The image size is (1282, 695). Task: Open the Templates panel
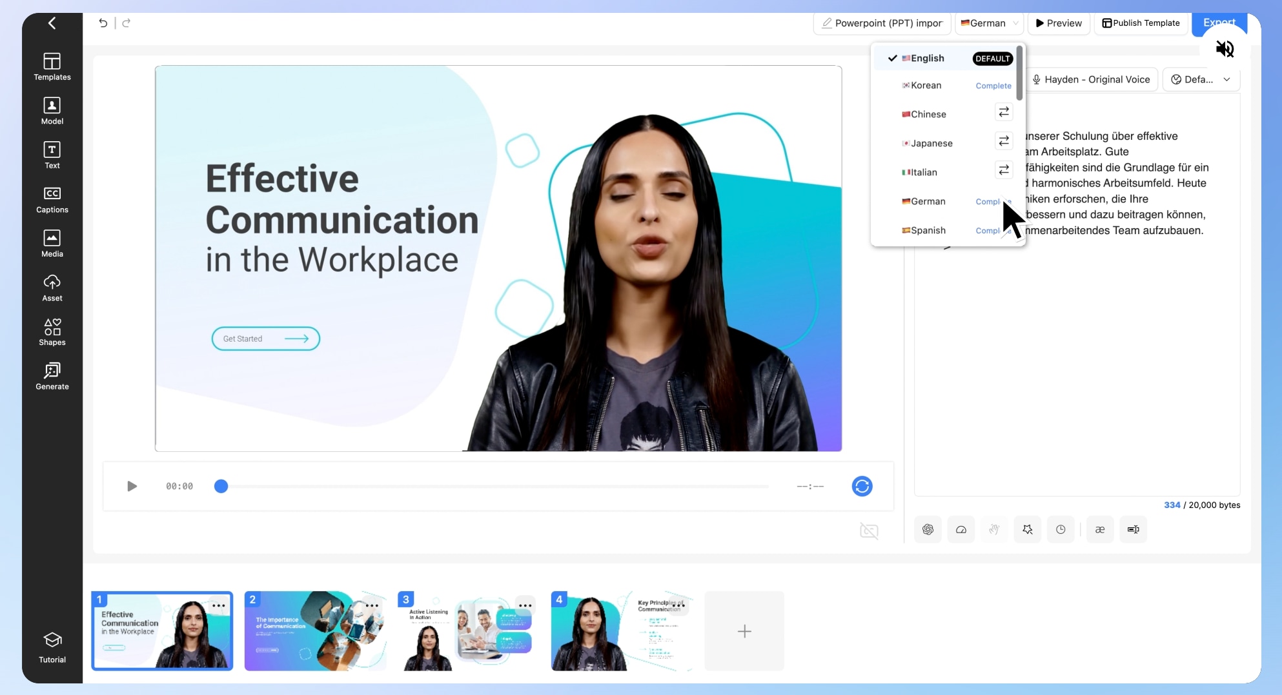pyautogui.click(x=52, y=66)
